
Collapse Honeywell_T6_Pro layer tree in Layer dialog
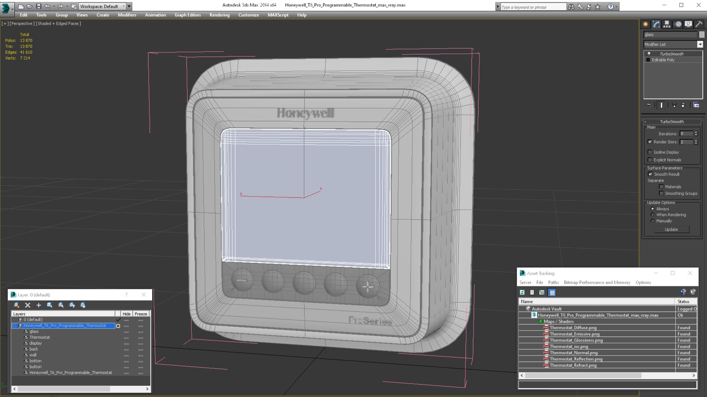[14, 326]
